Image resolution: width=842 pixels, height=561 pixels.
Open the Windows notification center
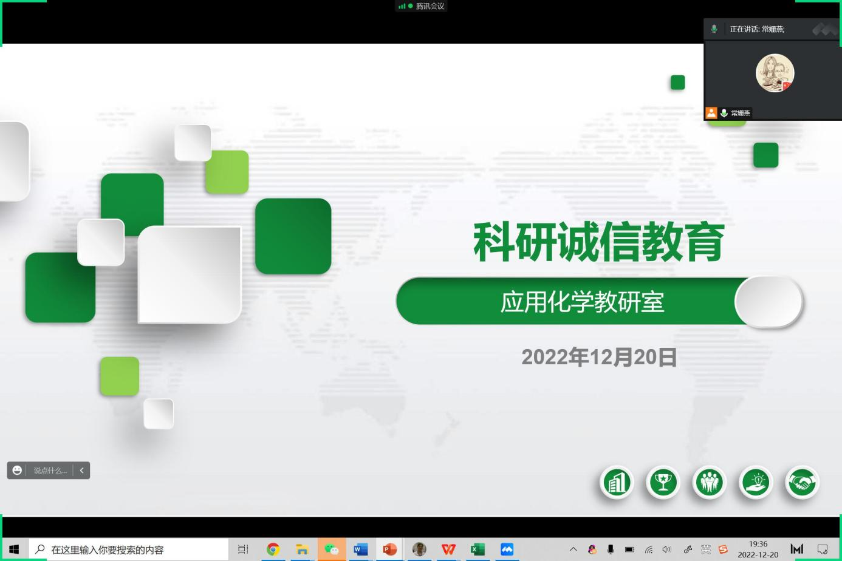(823, 549)
